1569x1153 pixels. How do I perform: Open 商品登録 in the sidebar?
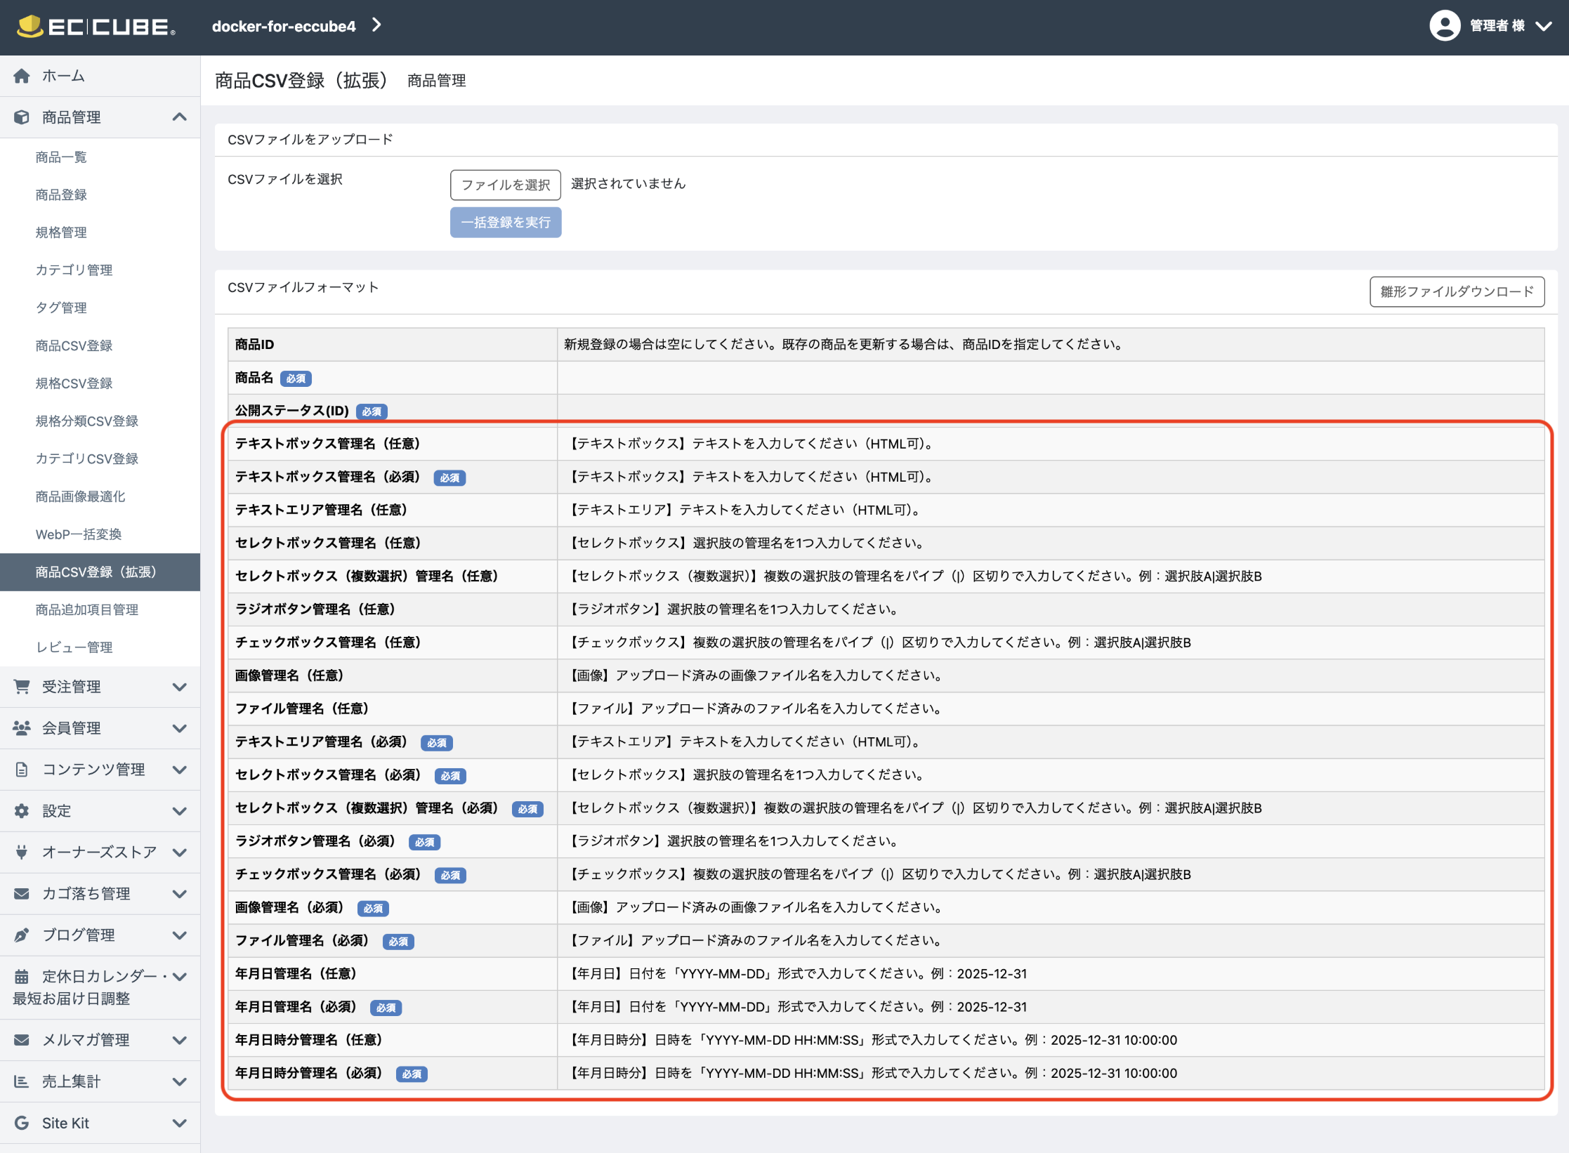(x=100, y=195)
